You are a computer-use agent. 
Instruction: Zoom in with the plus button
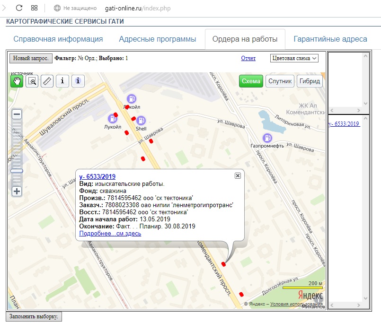(17, 191)
